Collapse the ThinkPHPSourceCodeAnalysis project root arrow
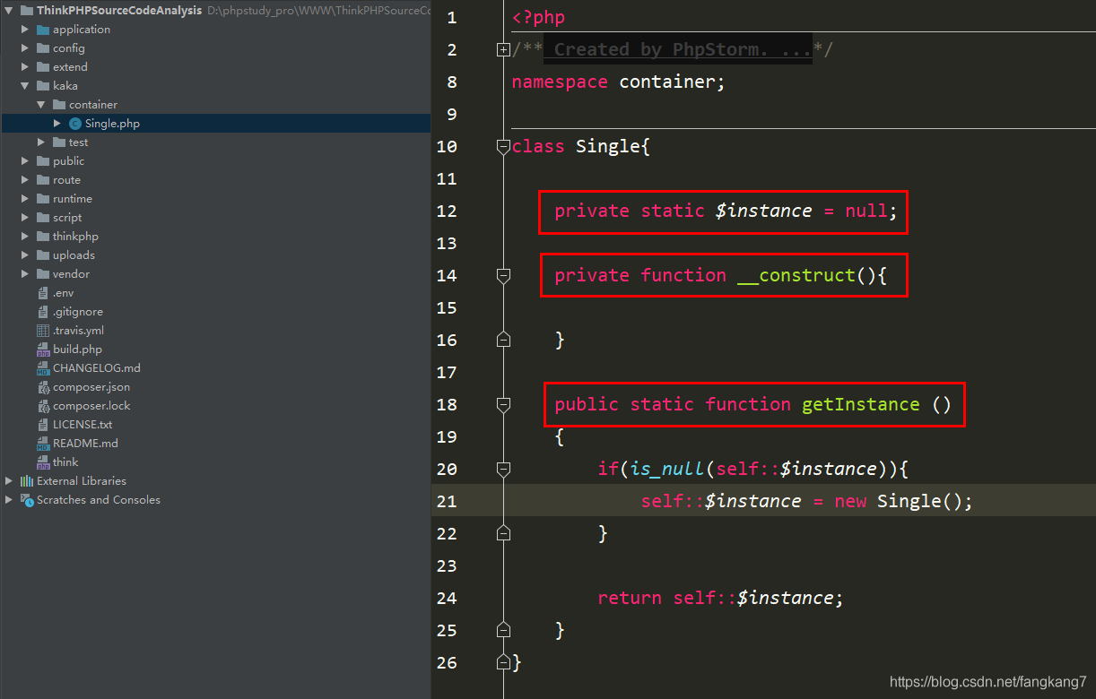The image size is (1096, 699). pyautogui.click(x=9, y=11)
